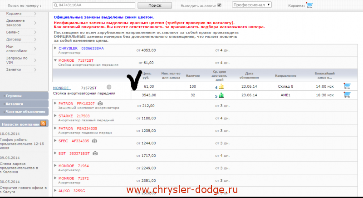Sort by "Направление" column header

285,76
